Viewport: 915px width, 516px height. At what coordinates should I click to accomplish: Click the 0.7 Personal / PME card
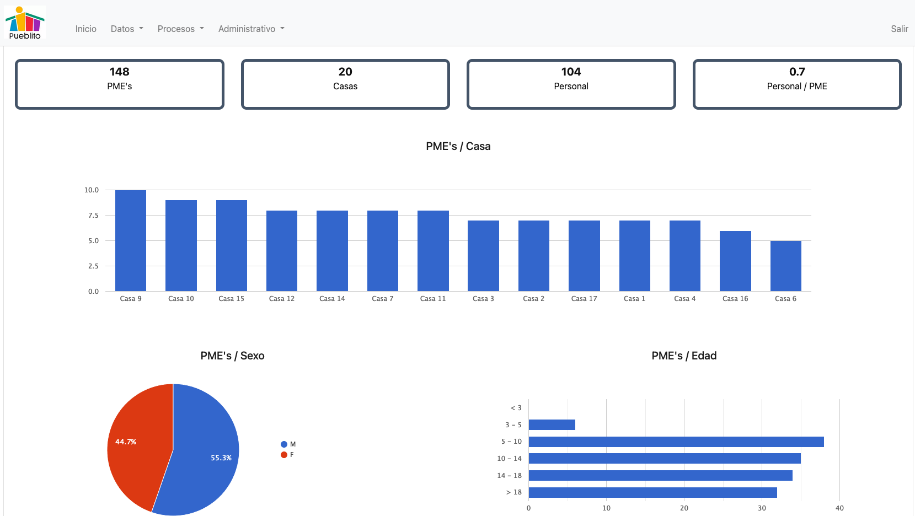tap(796, 84)
